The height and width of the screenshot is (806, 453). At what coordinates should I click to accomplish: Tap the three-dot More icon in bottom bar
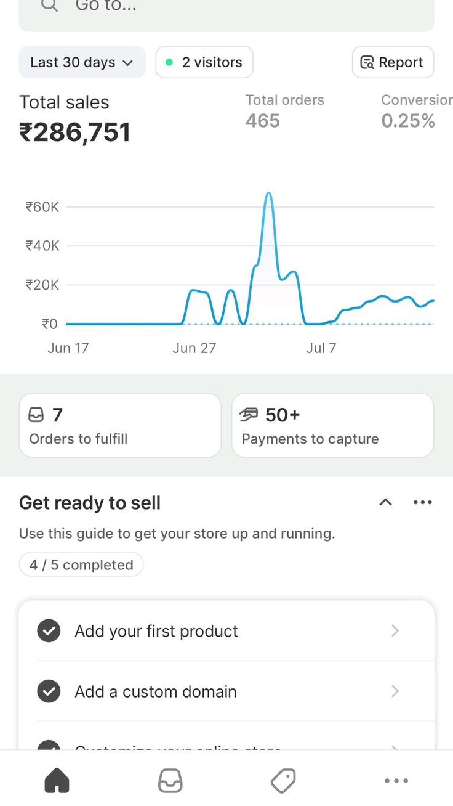[396, 781]
